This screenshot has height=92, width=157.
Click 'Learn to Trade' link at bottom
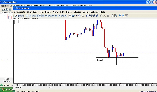pyautogui.click(x=148, y=91)
